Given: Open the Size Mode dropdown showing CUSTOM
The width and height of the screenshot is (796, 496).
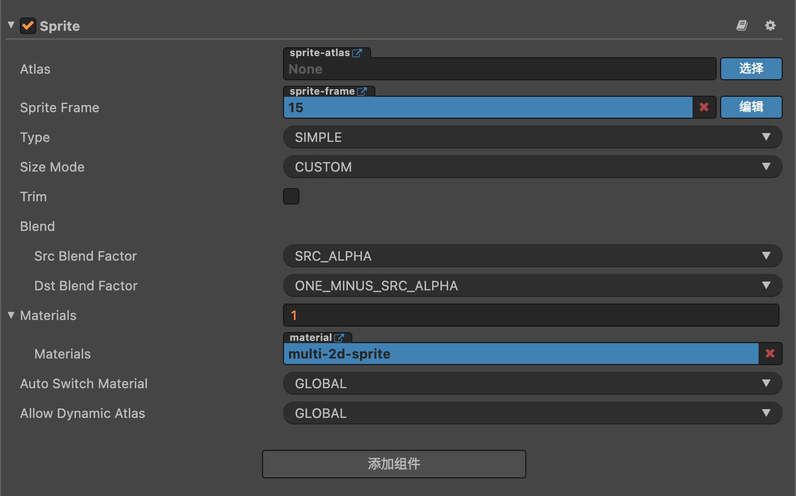Looking at the screenshot, I should pos(532,167).
